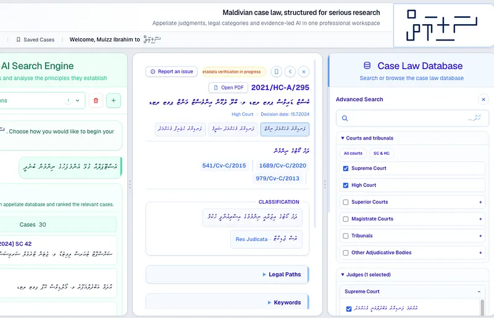
Task: Expand the Legal Paths section
Action: pyautogui.click(x=227, y=275)
